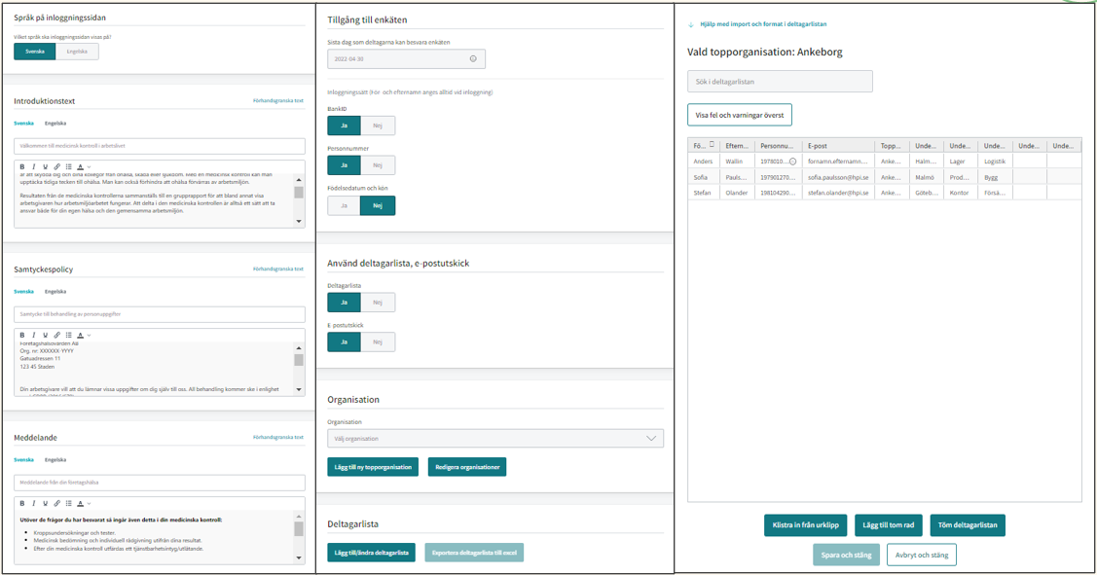Select the Olander surname cell
This screenshot has width=1097, height=575.
(x=737, y=193)
